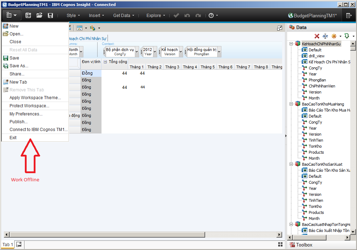Click the Commit checkmark icon
357x250 pixels.
point(176,16)
